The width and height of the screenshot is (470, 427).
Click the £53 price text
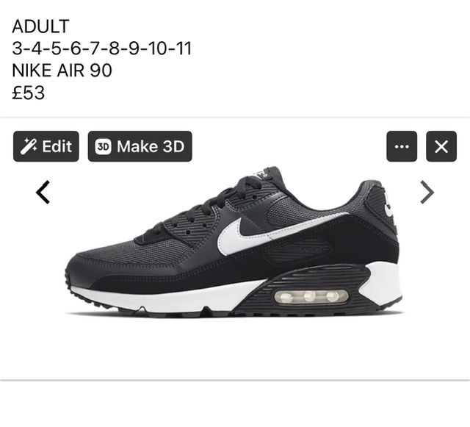pos(29,93)
